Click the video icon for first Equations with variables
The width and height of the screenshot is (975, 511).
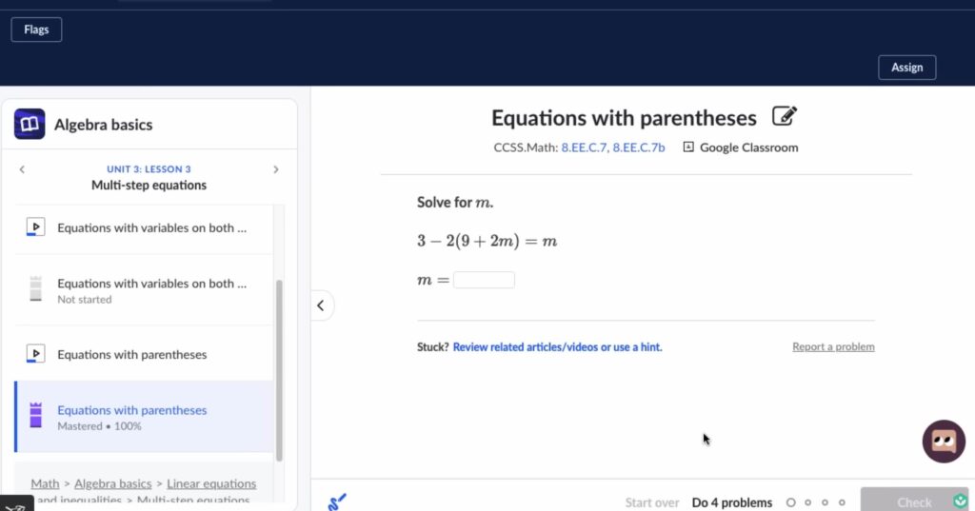coord(35,226)
